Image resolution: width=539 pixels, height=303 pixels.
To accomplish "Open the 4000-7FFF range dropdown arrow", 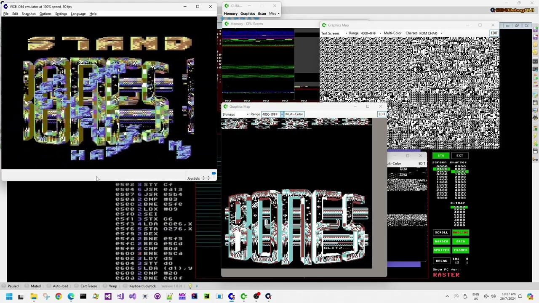I will coord(282,114).
